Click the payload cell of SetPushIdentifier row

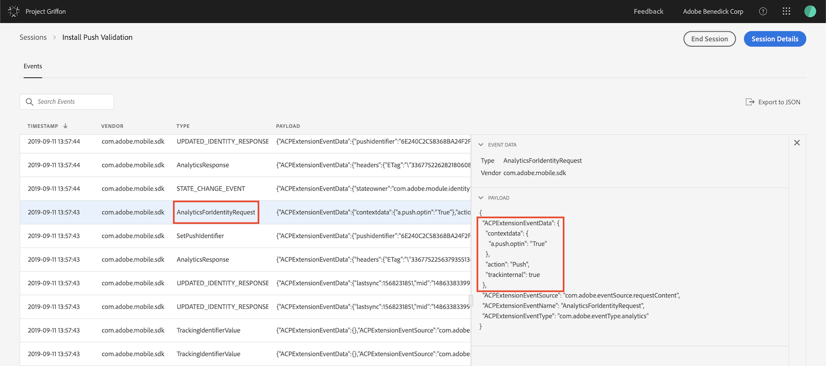coord(373,236)
